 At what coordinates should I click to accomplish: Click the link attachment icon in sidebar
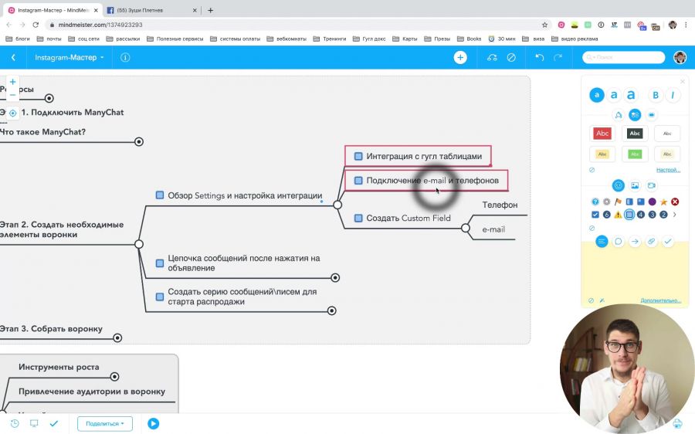[651, 242]
